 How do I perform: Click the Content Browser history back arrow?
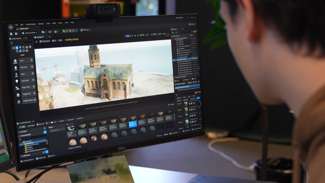point(47,123)
